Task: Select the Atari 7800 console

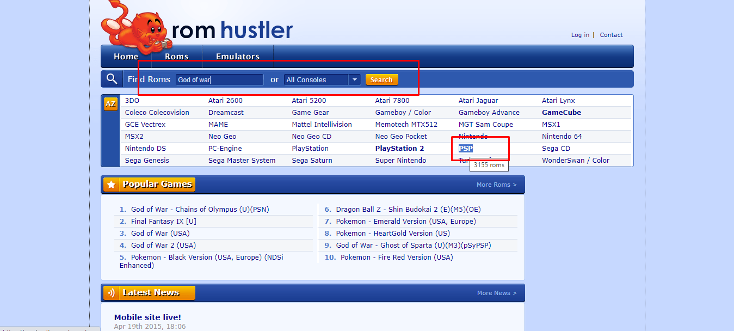Action: tap(392, 101)
